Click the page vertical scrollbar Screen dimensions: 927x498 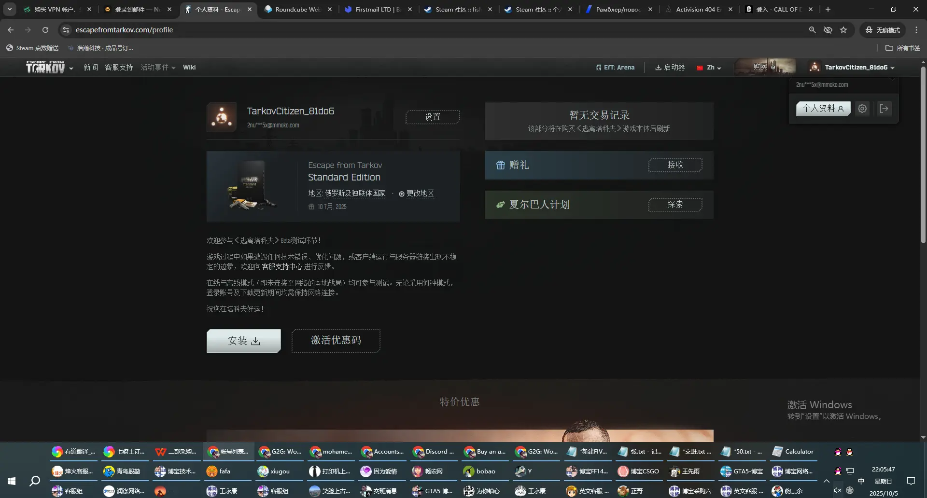coord(923,154)
